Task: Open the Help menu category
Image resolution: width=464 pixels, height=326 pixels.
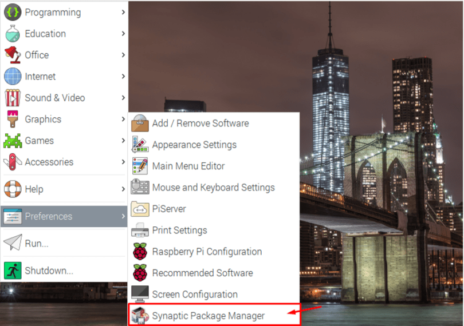Action: pyautogui.click(x=64, y=189)
